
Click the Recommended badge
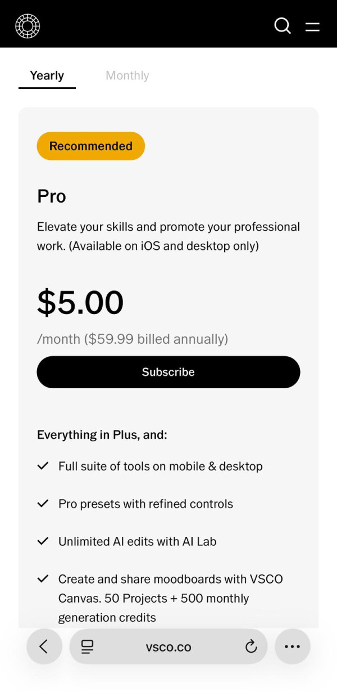point(91,146)
